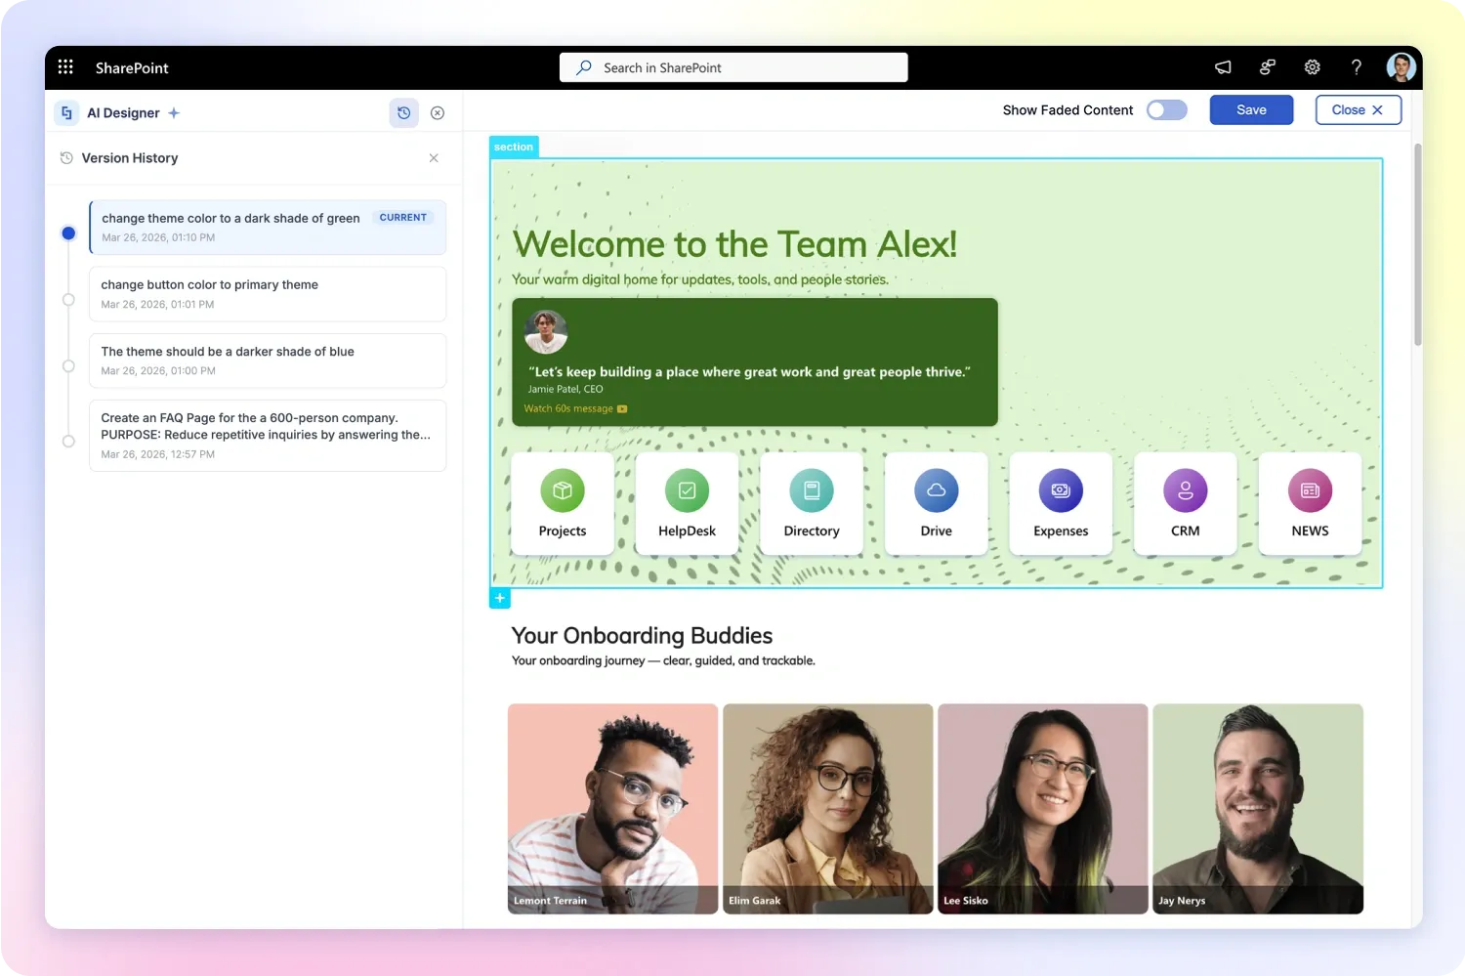Screen dimensions: 1465x976
Task: Open the NEWS newspaper icon
Action: [x=1311, y=490]
